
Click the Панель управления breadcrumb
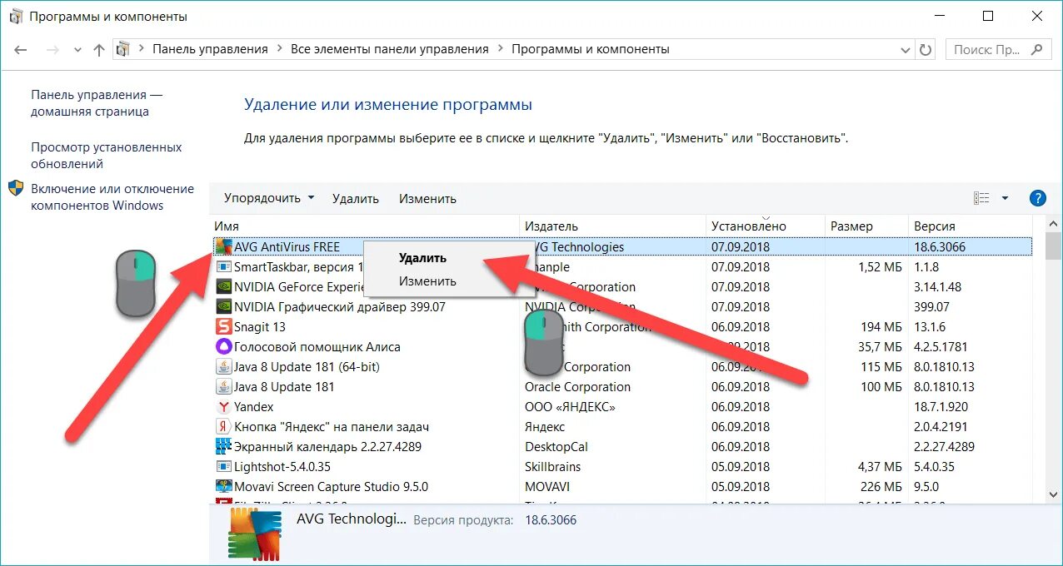tap(210, 49)
